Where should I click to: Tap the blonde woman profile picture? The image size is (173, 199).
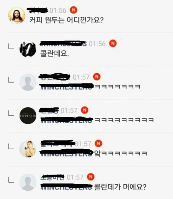[28, 149]
